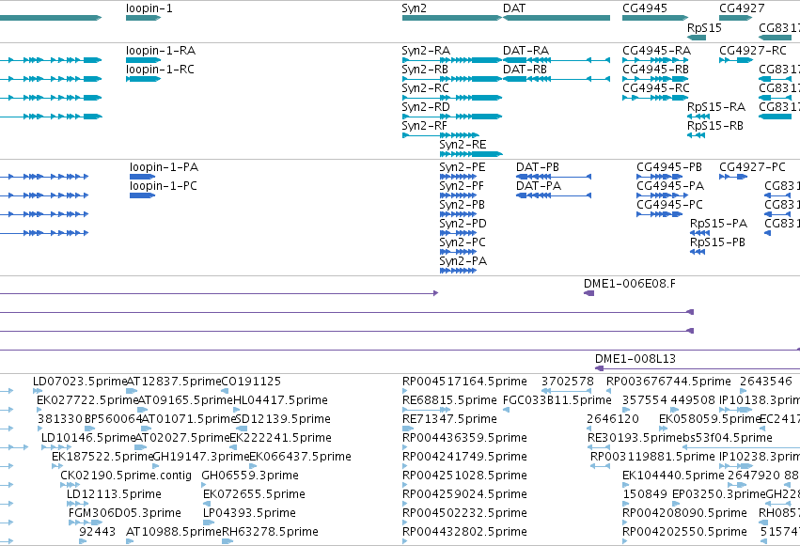
Task: Select transcript loopin-1-RA
Action: [144, 60]
